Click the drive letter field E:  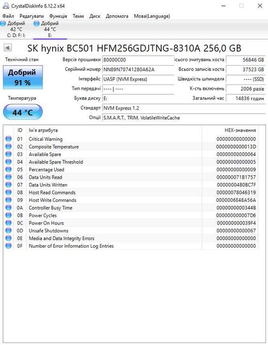tap(138, 98)
